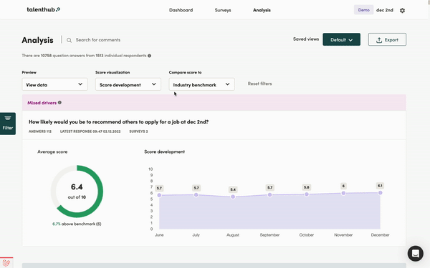Switch to the Surveys tab
This screenshot has width=430, height=268.
[223, 10]
